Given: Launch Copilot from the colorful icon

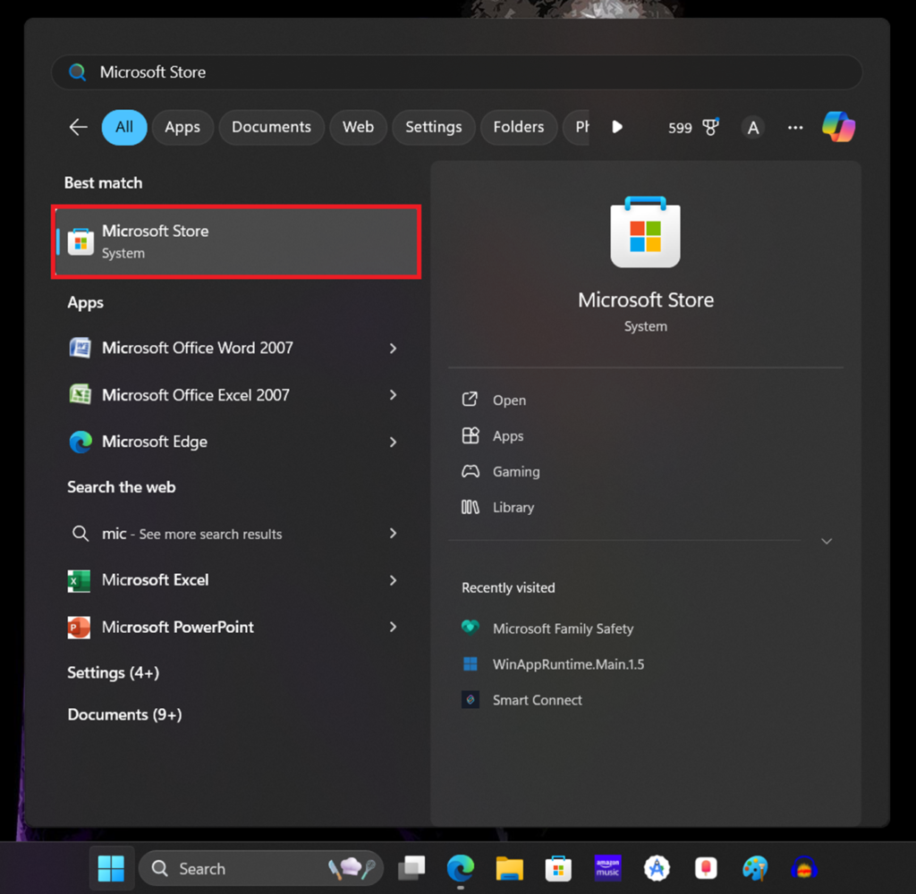Looking at the screenshot, I should [x=838, y=127].
